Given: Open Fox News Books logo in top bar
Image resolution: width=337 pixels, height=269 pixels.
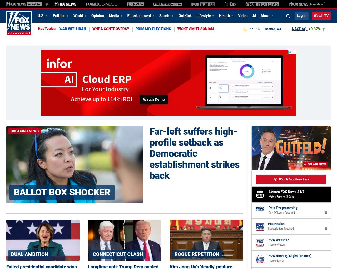Looking at the screenshot, I should click(x=306, y=4).
